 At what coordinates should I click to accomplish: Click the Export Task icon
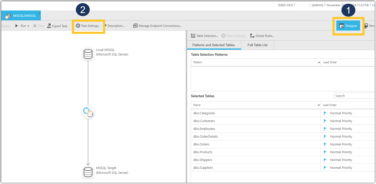pyautogui.click(x=57, y=26)
